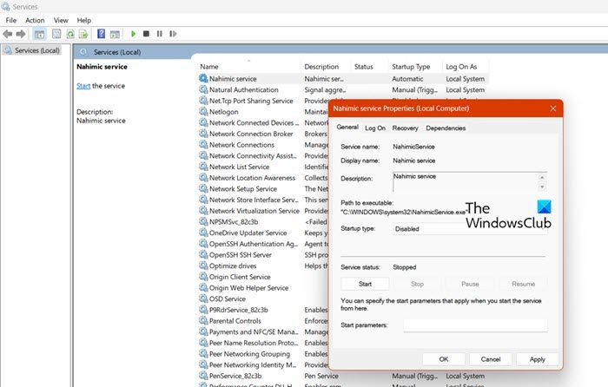Click the Start the service link
The width and height of the screenshot is (608, 387).
pos(83,86)
